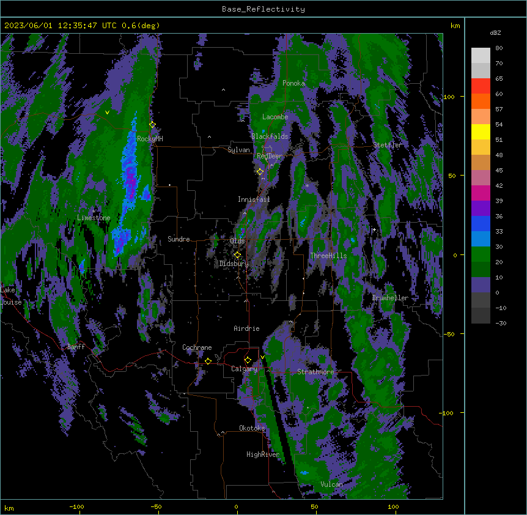
Task: Click the Okotoks city label
Action: (x=252, y=428)
